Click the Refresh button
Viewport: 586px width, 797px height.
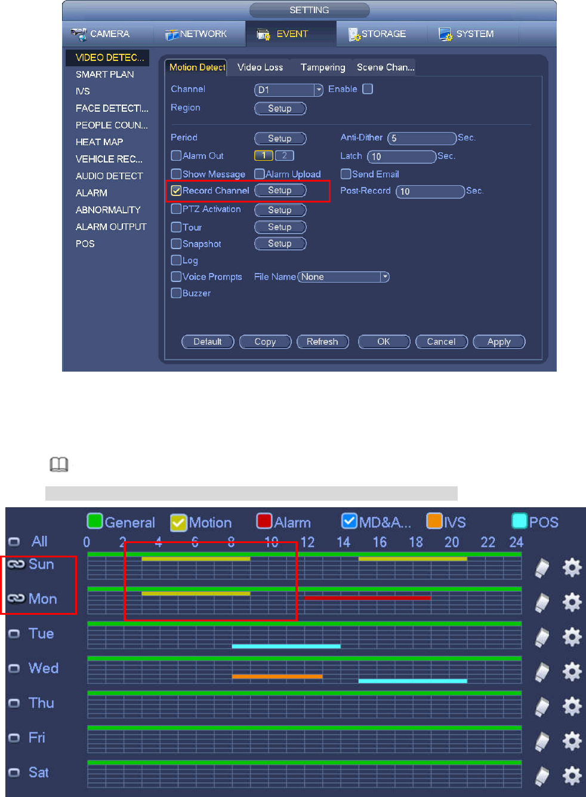322,342
